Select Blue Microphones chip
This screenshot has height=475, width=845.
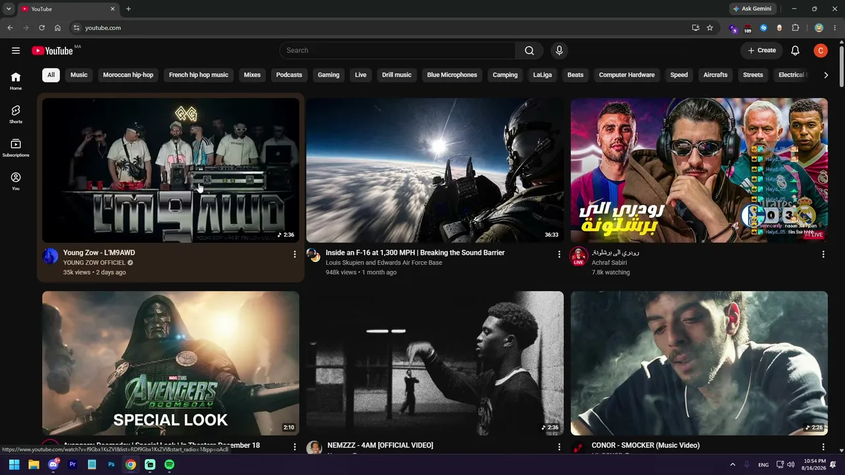pyautogui.click(x=452, y=75)
